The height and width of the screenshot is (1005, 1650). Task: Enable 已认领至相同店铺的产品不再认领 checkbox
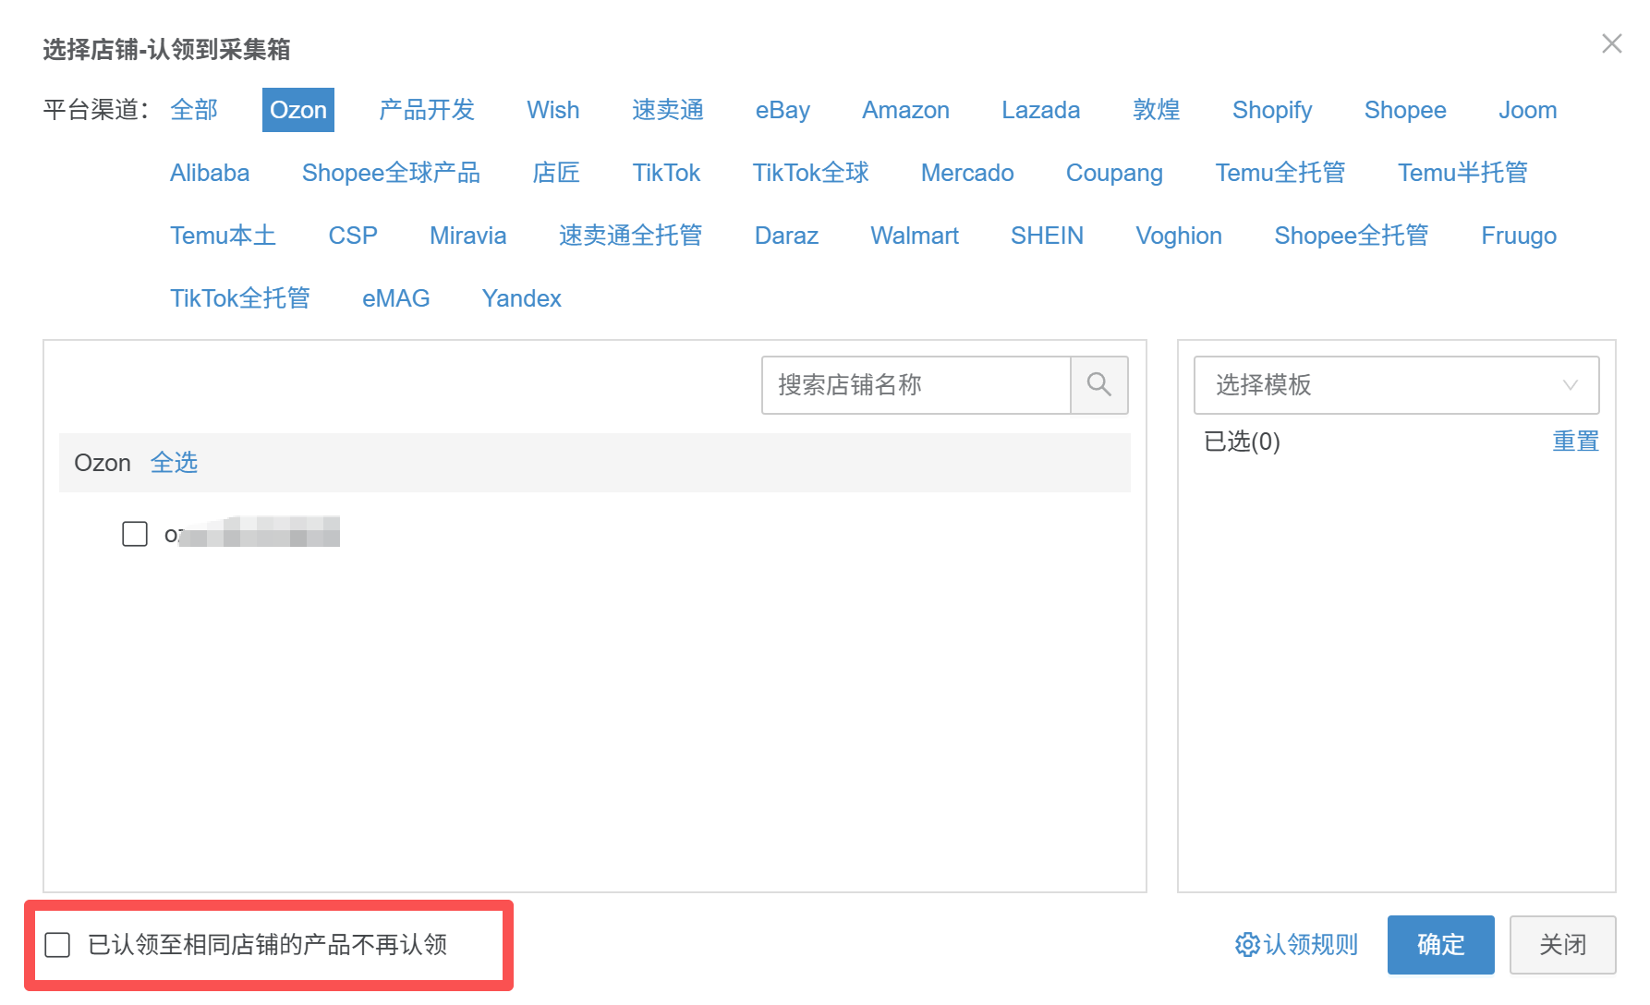57,944
